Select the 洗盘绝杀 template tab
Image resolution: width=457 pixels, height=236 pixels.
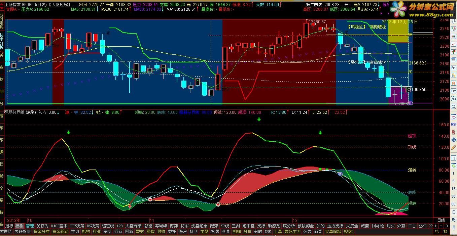(199, 226)
